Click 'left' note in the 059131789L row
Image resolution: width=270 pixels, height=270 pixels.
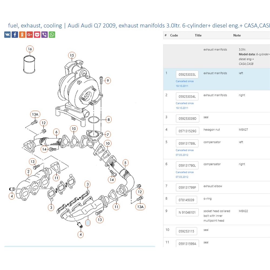[x=241, y=142]
